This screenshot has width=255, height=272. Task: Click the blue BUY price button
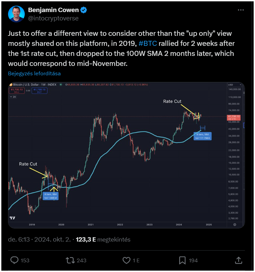click(x=39, y=91)
